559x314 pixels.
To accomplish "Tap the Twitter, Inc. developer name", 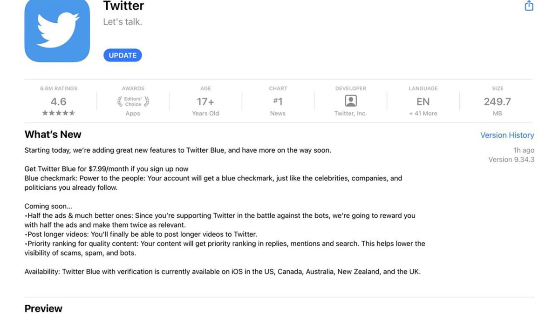I will [x=351, y=113].
